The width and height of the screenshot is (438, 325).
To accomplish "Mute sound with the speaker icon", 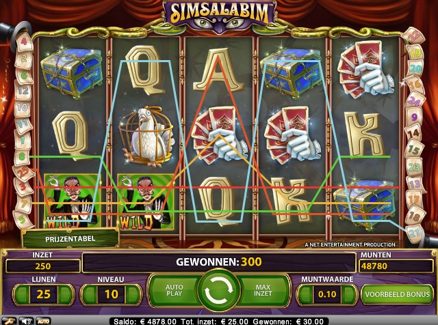I will point(26,321).
